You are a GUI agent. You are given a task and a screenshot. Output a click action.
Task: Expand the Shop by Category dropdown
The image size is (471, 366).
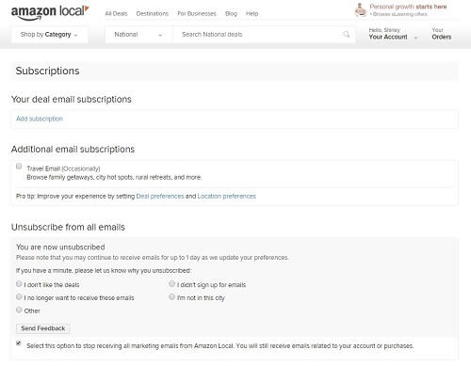pos(49,35)
